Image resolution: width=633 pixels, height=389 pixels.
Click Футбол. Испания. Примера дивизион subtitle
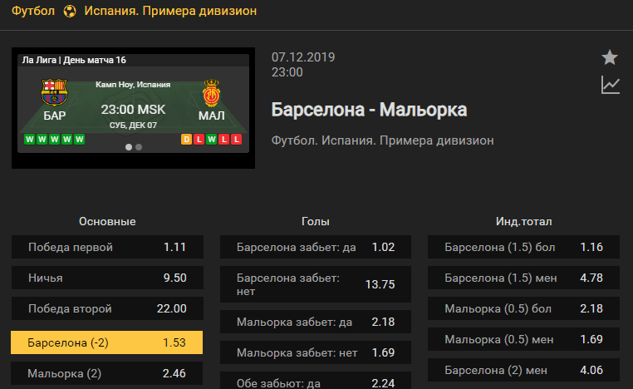382,140
